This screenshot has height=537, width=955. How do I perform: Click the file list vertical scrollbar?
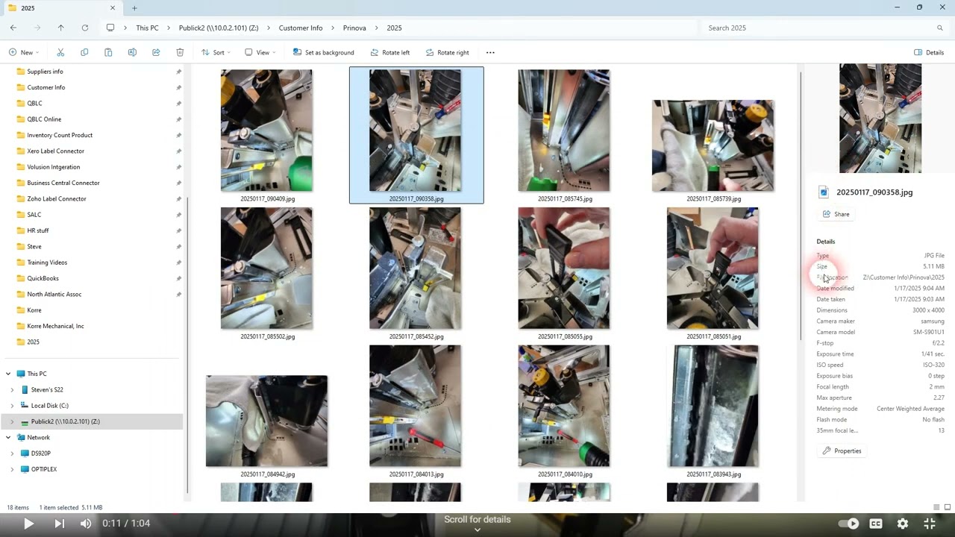coord(801,205)
